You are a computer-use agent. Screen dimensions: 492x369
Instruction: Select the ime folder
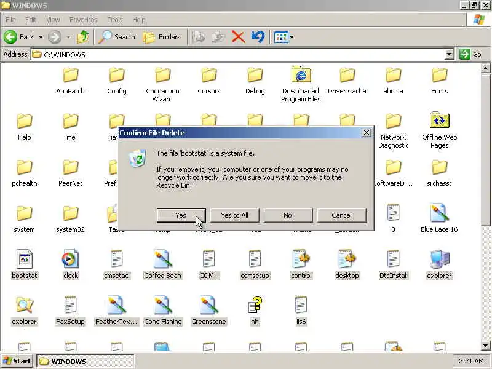click(70, 127)
